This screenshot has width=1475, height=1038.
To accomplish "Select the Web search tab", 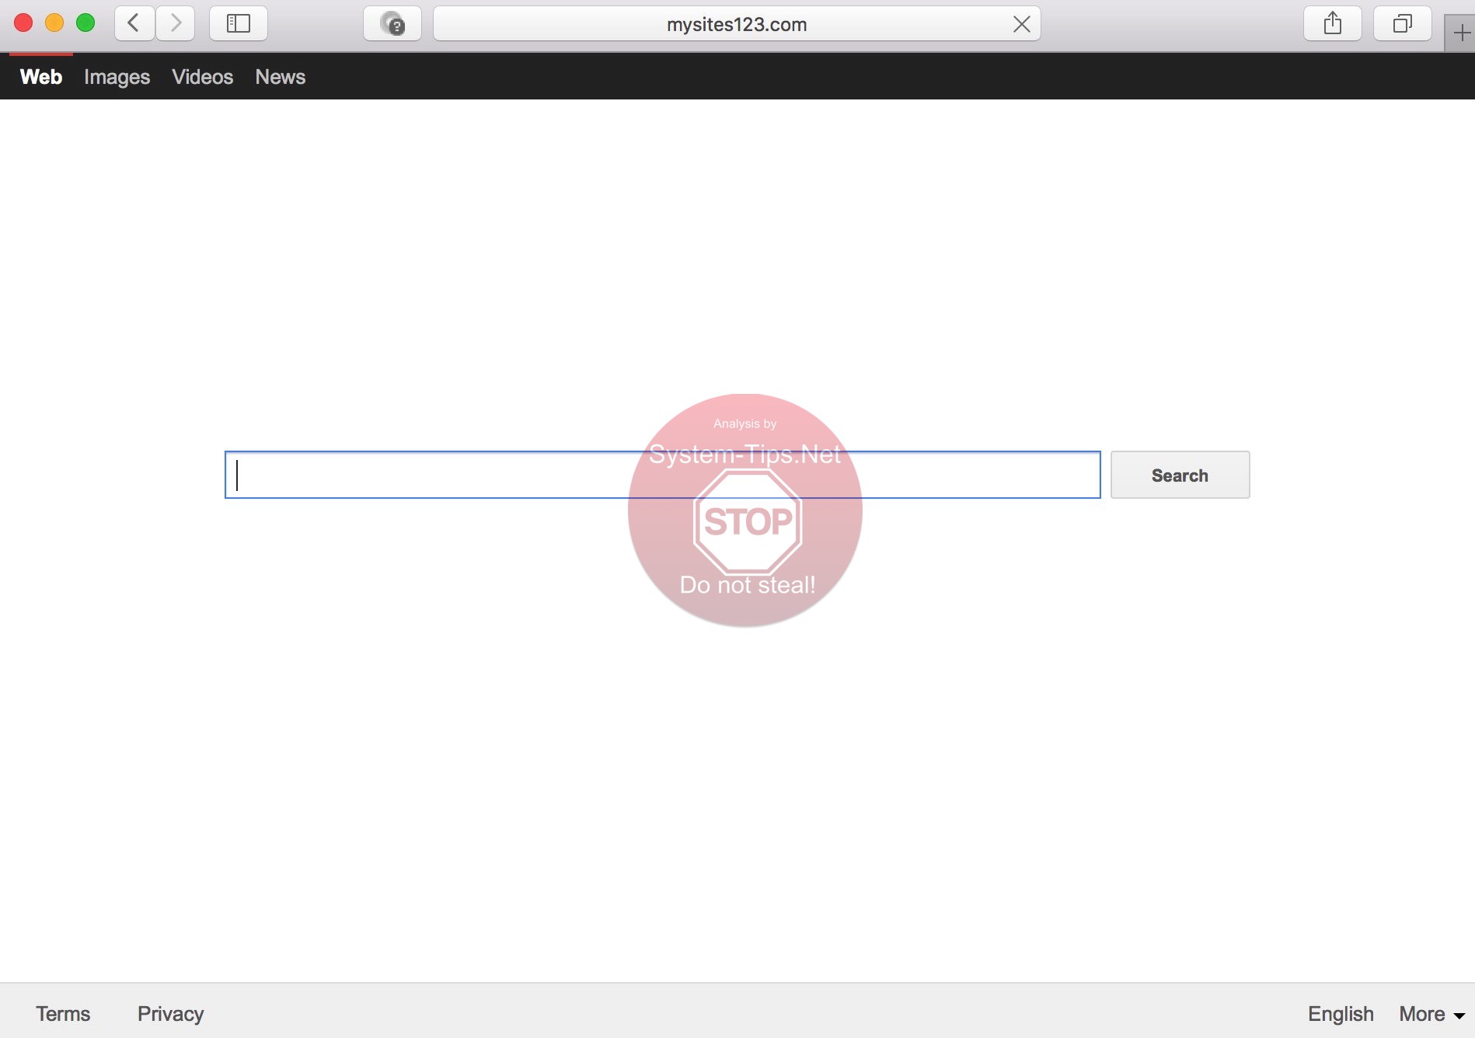I will click(x=41, y=77).
